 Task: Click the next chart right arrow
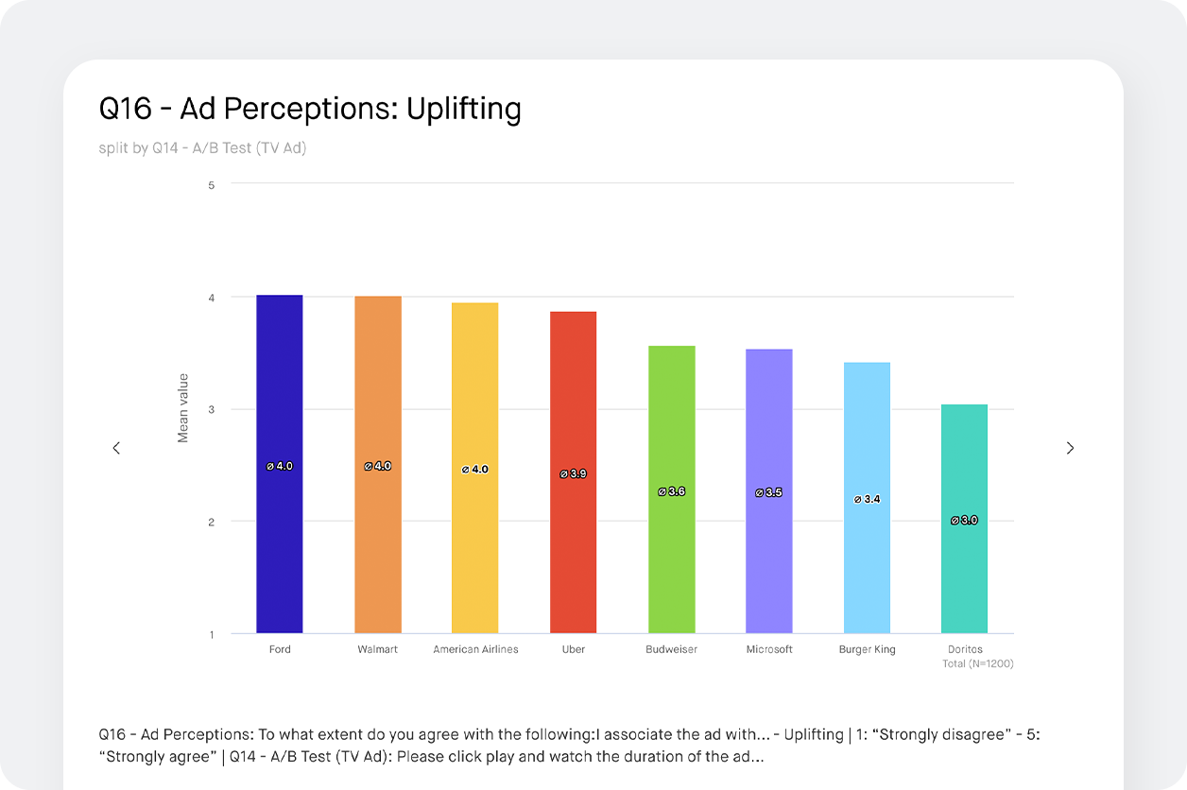[x=1070, y=448]
